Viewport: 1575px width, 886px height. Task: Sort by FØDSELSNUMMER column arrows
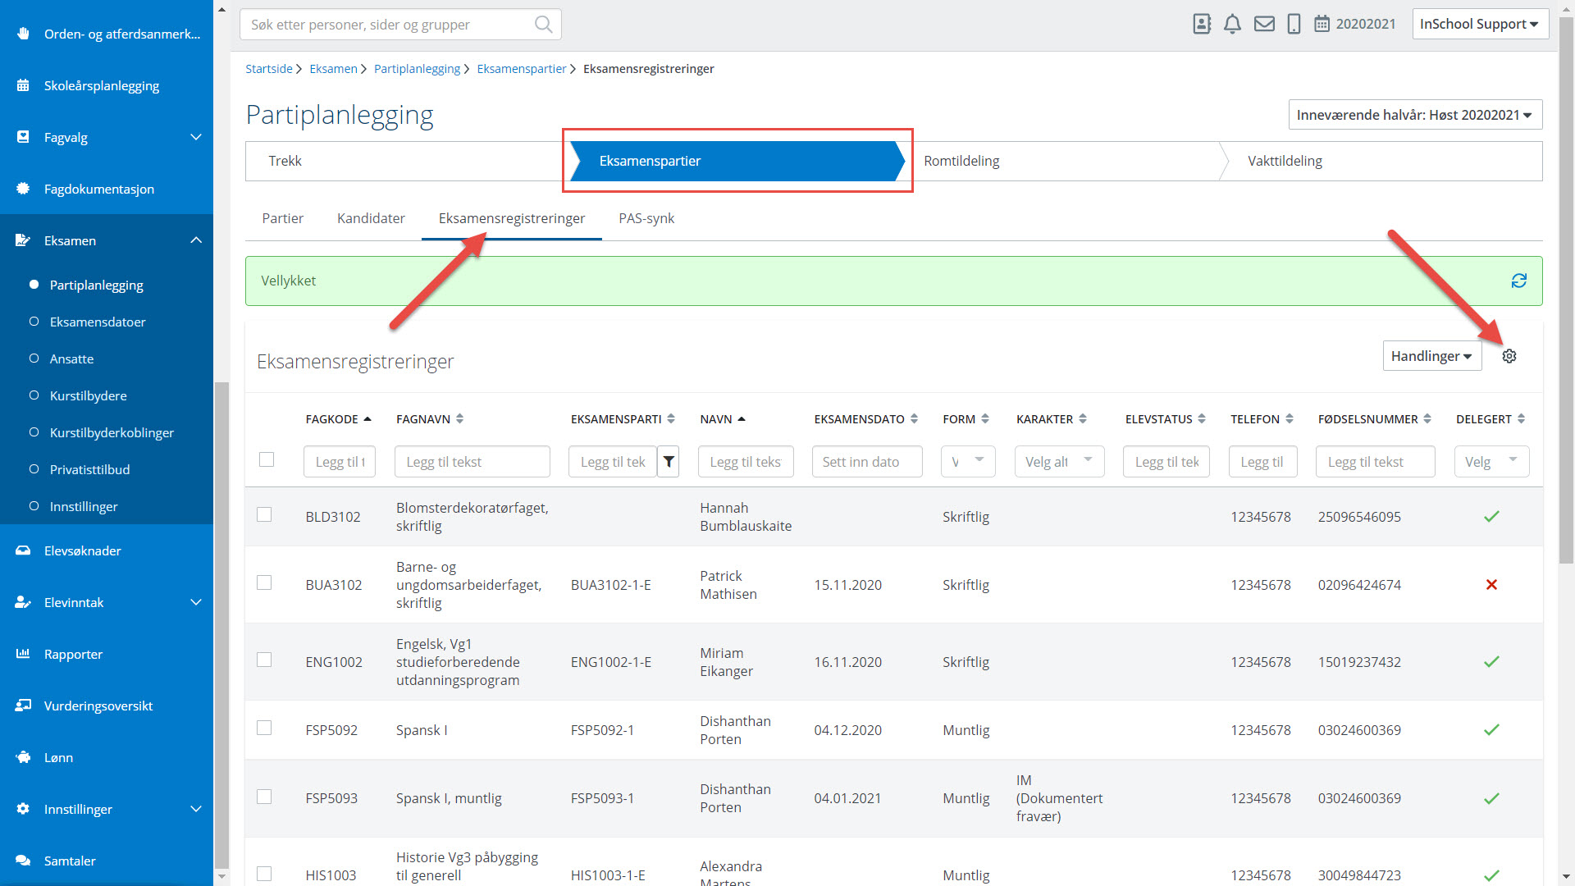1427,419
